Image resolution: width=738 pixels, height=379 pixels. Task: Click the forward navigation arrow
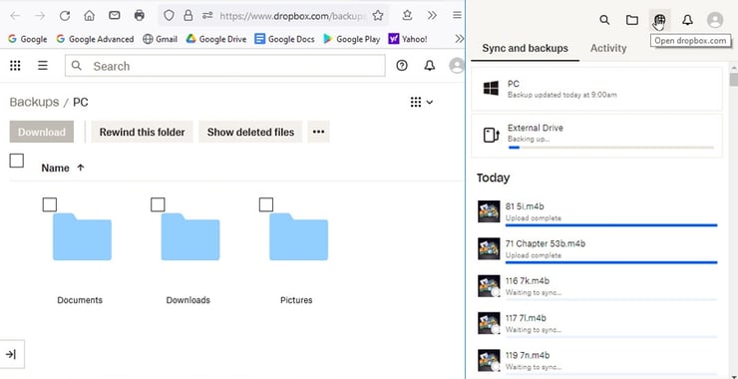point(40,16)
